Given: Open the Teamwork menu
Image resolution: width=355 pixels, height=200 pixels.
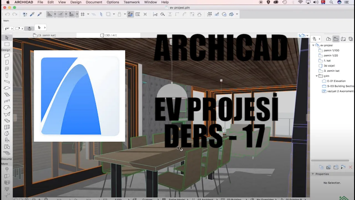Looking at the screenshot, I should [132, 2].
